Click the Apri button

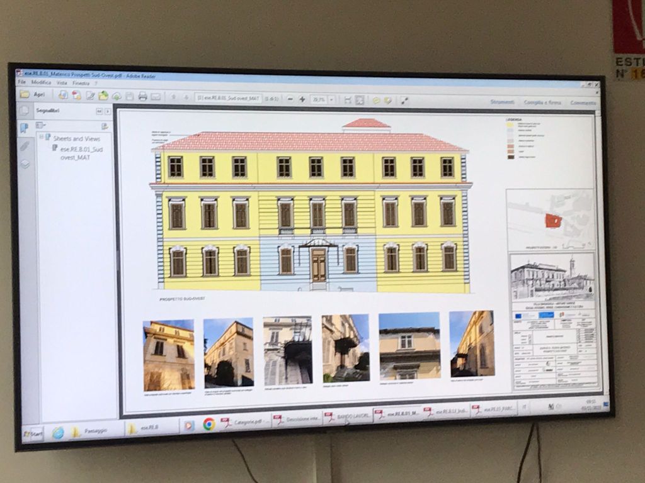[x=33, y=94]
